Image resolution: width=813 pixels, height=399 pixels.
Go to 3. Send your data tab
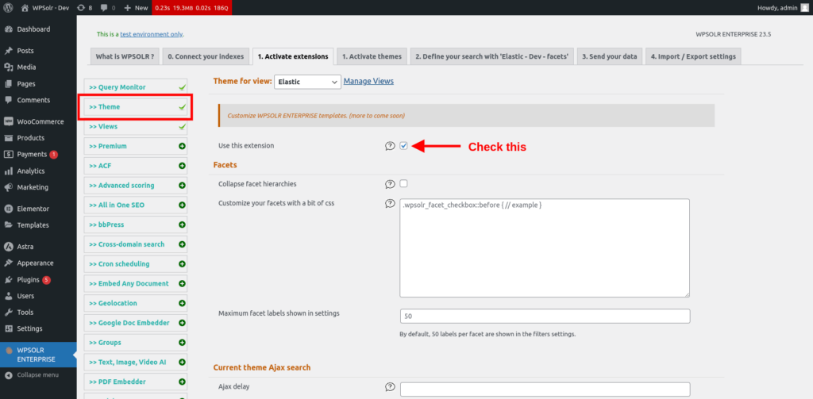pos(610,56)
